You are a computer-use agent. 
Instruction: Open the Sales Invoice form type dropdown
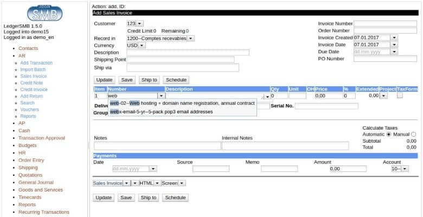pos(126,183)
